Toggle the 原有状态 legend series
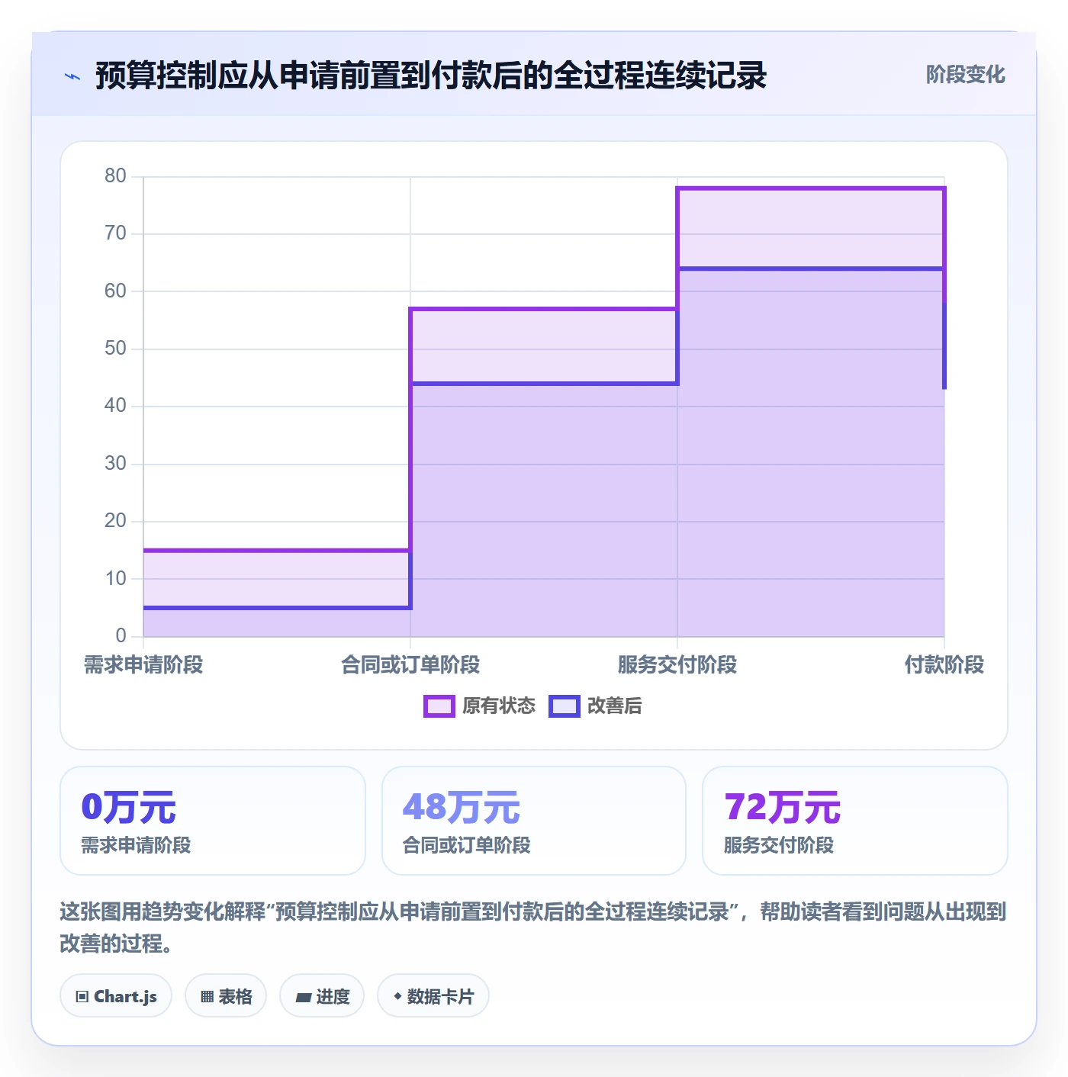This screenshot has width=1068, height=1077. pyautogui.click(x=480, y=706)
